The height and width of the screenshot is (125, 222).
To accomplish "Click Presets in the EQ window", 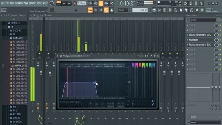I will pos(140,56).
